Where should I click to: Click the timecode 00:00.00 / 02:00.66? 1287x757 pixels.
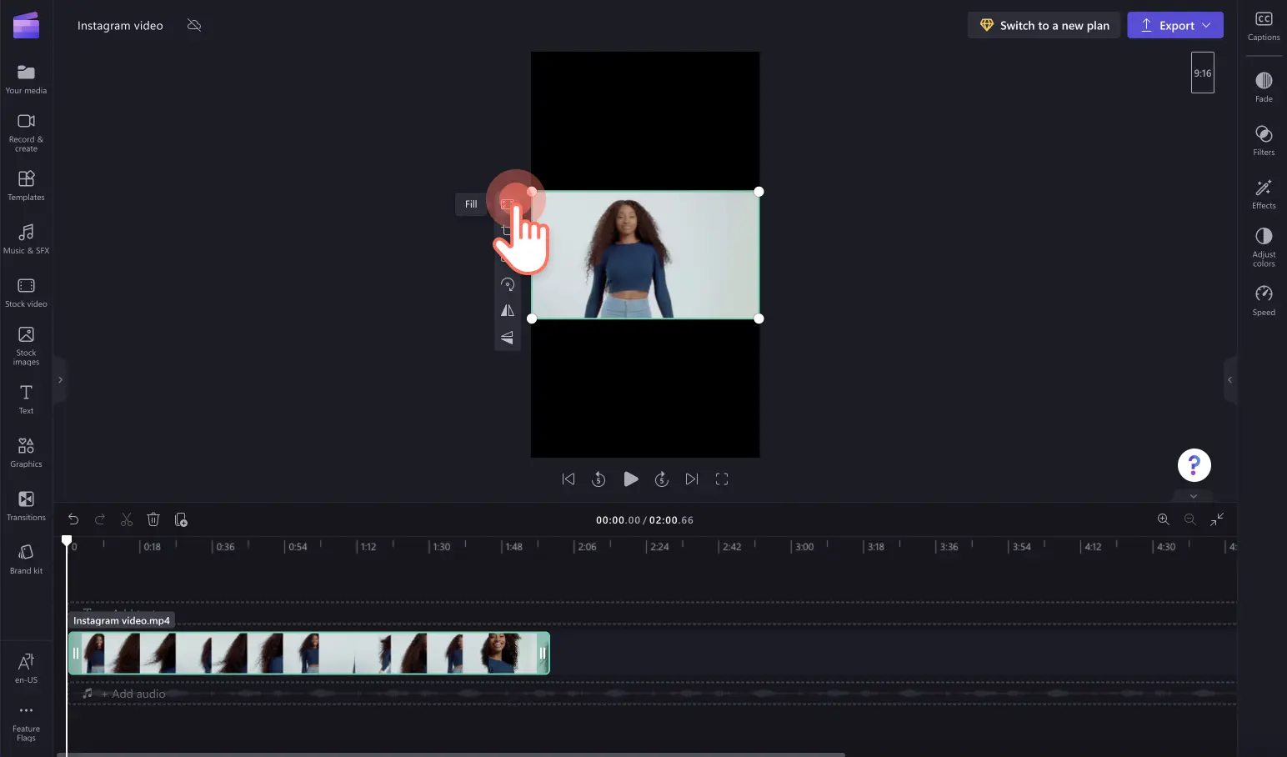click(644, 519)
